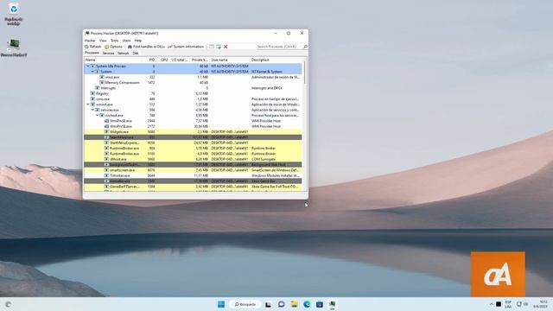The width and height of the screenshot is (553, 311).
Task: Select the backgroundTaskHost process row
Action: (193, 165)
